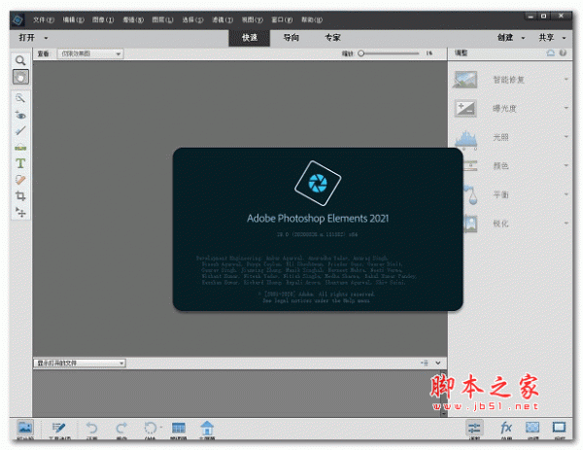This screenshot has height=450, width=583.
Task: Select the Crop tool
Action: click(x=20, y=196)
